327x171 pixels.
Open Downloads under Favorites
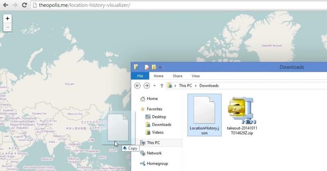(161, 124)
